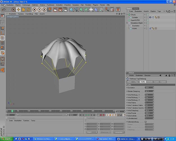176x141 pixels.
Task: Open the Werkzeuge menu
Action: (x=26, y=5)
